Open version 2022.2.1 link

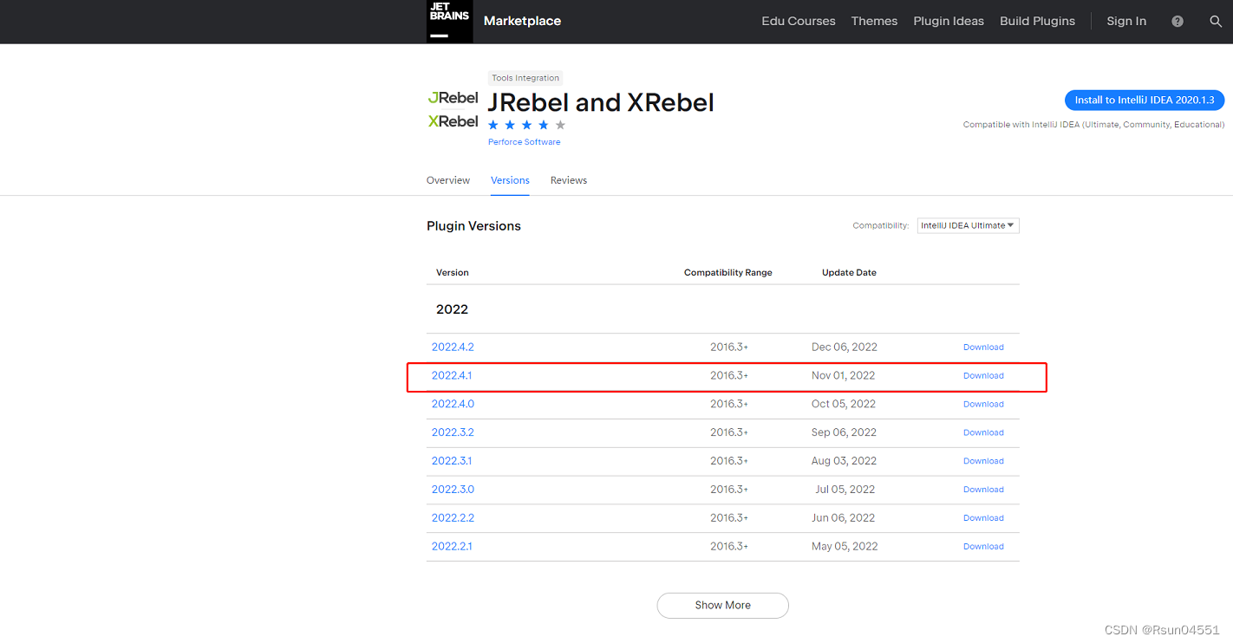pyautogui.click(x=452, y=547)
